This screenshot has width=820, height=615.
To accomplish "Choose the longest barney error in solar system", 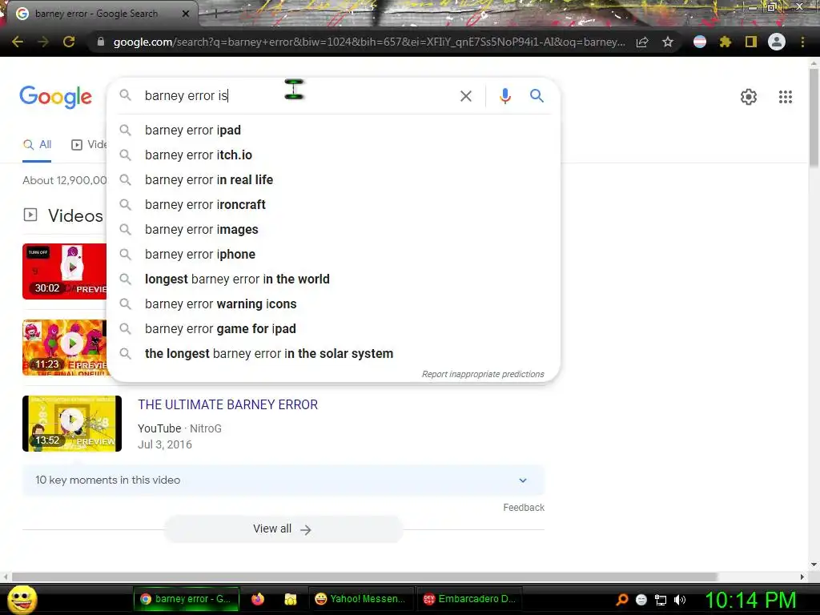I will 333,353.
